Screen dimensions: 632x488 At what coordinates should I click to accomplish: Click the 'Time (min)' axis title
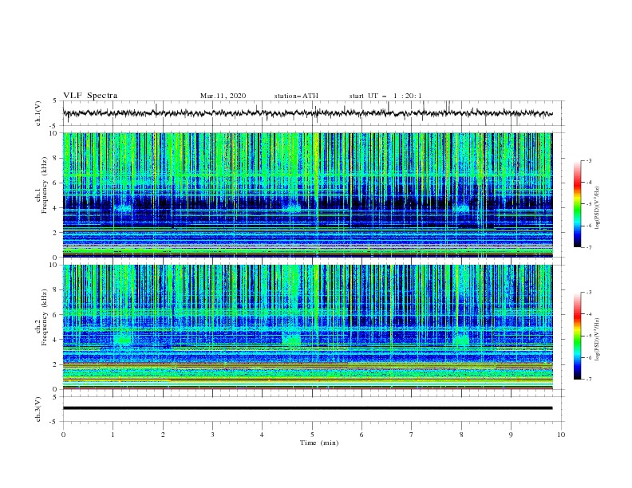pyautogui.click(x=319, y=443)
